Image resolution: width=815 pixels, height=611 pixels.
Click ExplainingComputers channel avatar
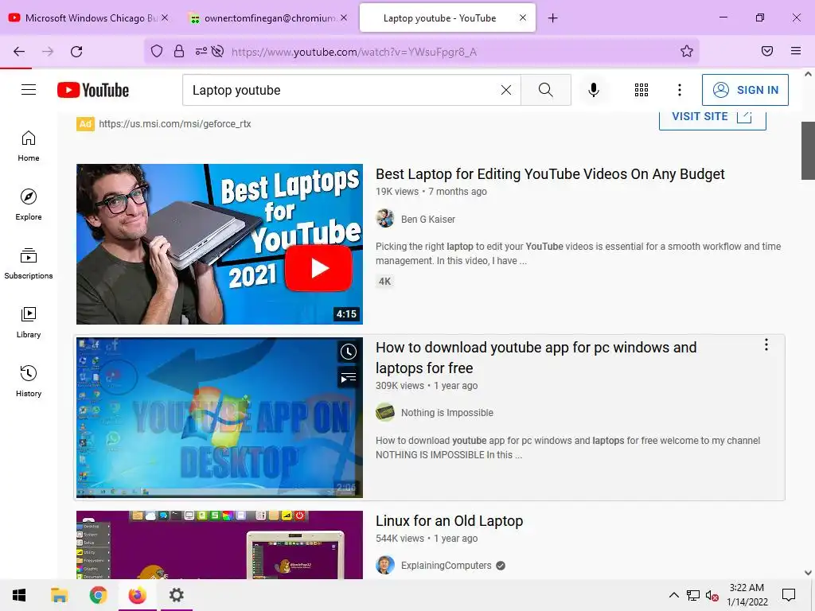(385, 566)
